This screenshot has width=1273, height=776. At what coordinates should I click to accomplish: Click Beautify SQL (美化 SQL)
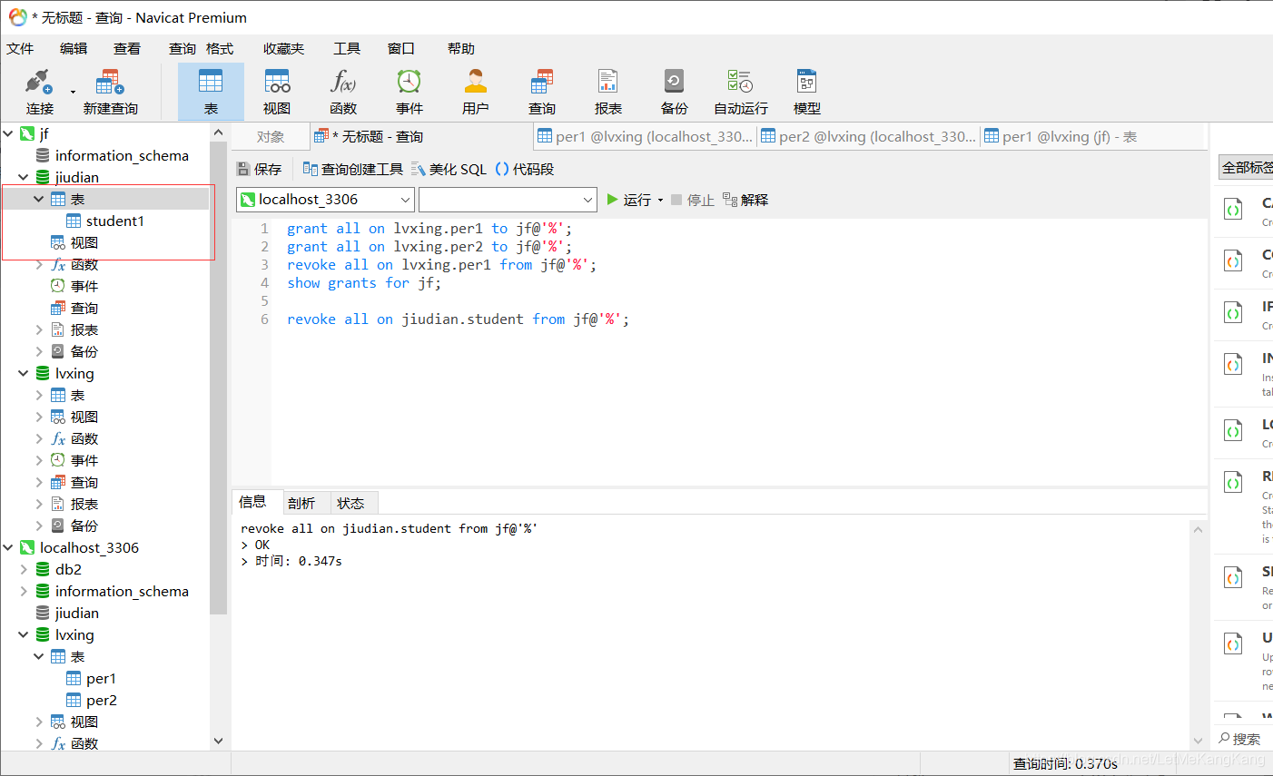[x=449, y=169]
